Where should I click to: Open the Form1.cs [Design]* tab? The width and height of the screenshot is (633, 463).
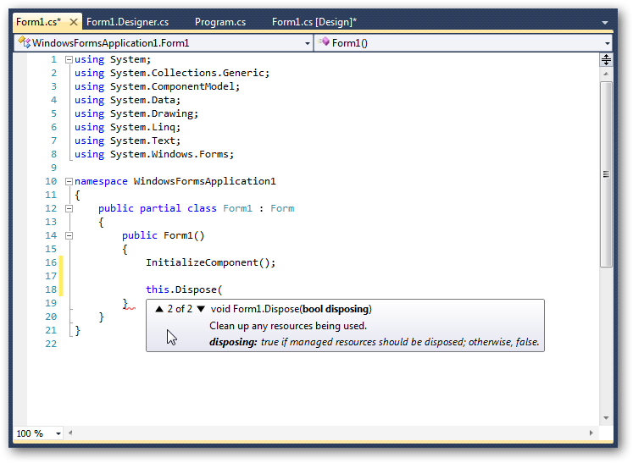(314, 22)
